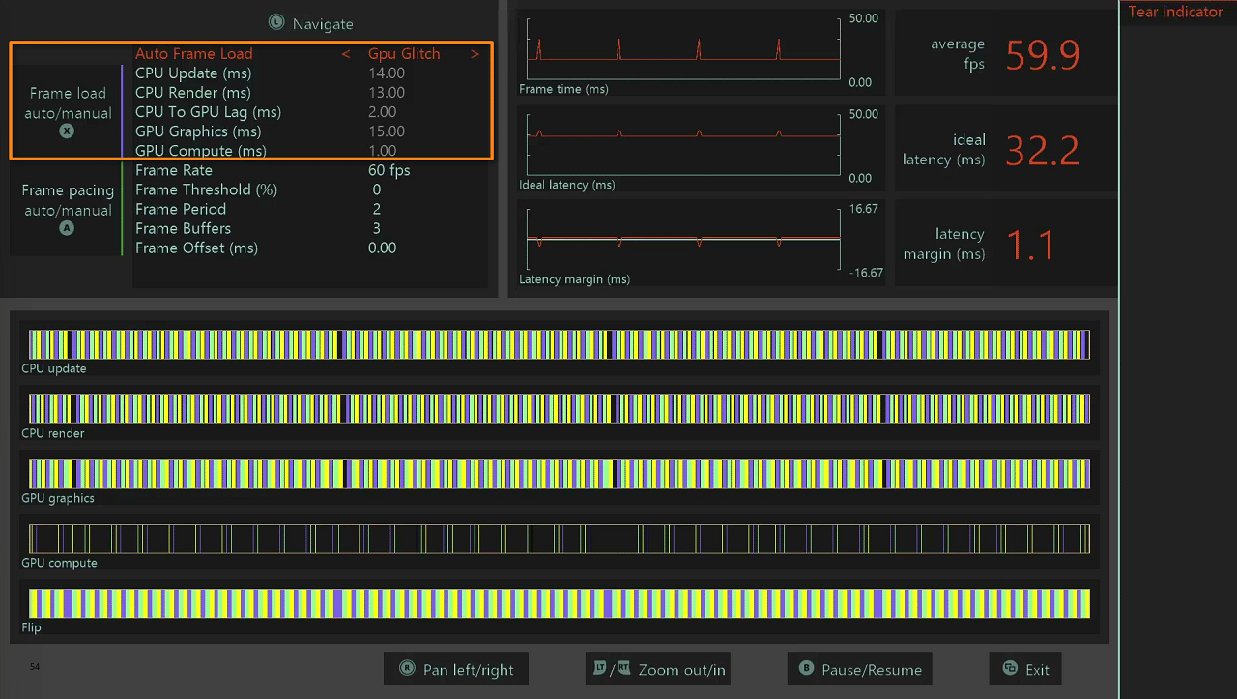Image resolution: width=1237 pixels, height=699 pixels.
Task: Click the Flip timeline track
Action: coord(560,603)
